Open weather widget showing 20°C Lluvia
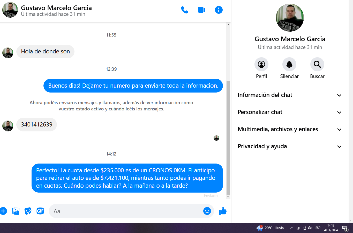Screen dimensions: 353x233 click(x=270, y=228)
